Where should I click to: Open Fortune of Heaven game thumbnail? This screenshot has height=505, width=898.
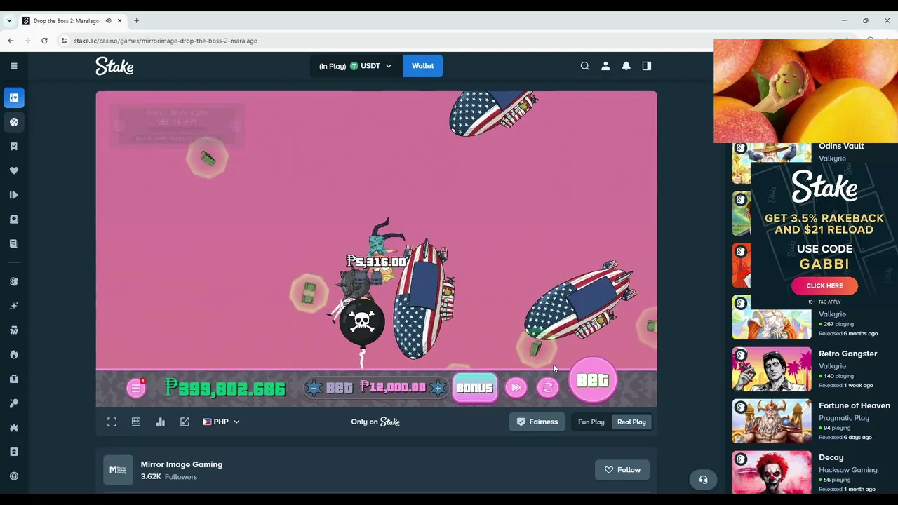[x=772, y=421]
